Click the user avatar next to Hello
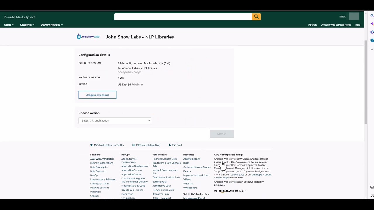 [354, 17]
